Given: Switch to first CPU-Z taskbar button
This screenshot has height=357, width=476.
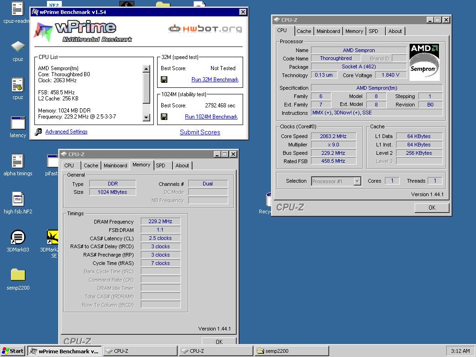Looking at the screenshot, I should (140, 351).
